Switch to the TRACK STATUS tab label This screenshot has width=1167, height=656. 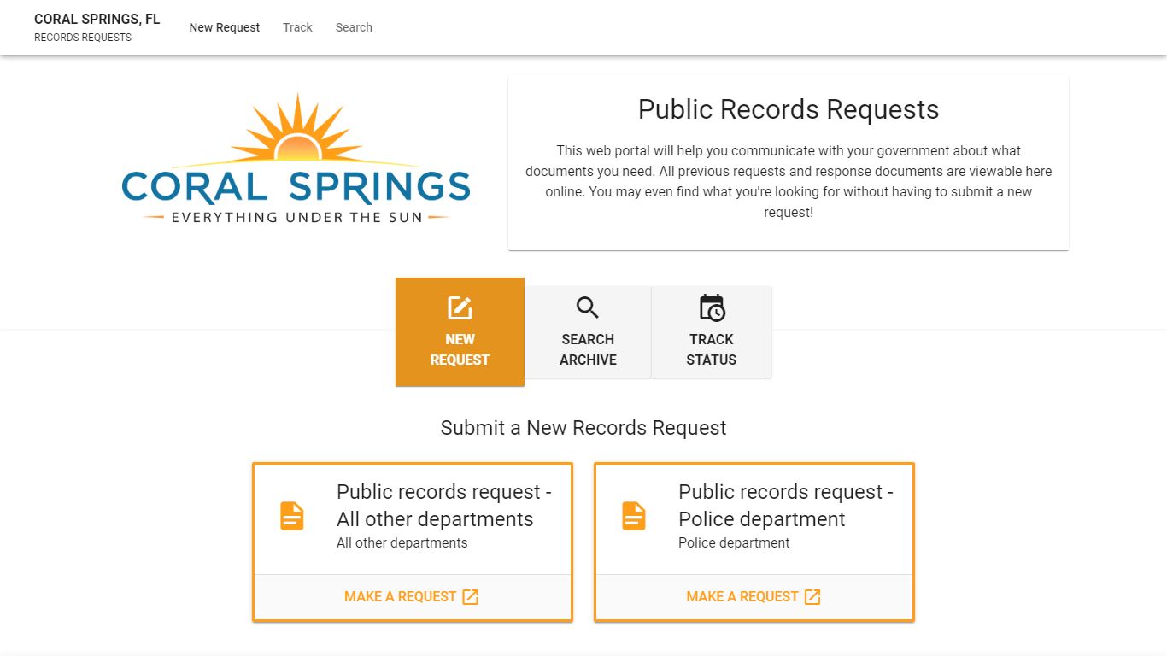(712, 349)
